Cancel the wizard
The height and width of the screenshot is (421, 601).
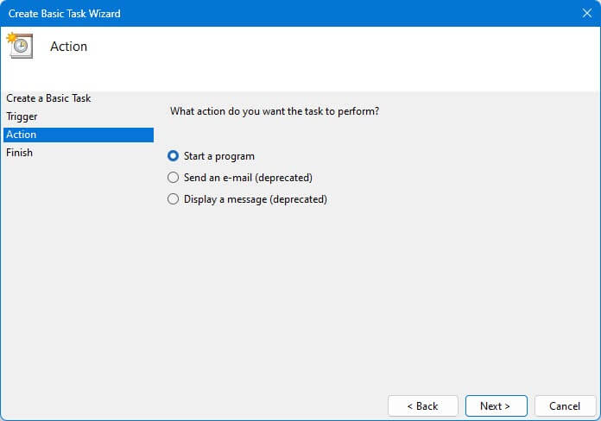pos(565,405)
